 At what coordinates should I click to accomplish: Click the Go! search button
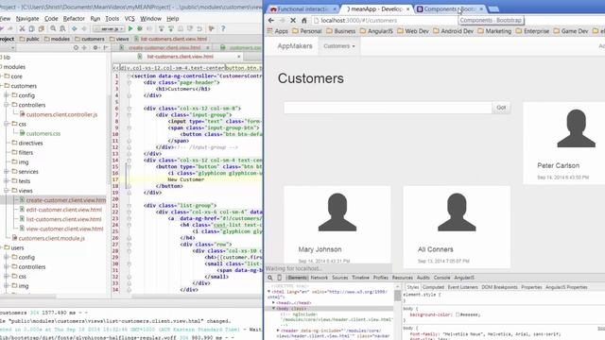coord(501,108)
